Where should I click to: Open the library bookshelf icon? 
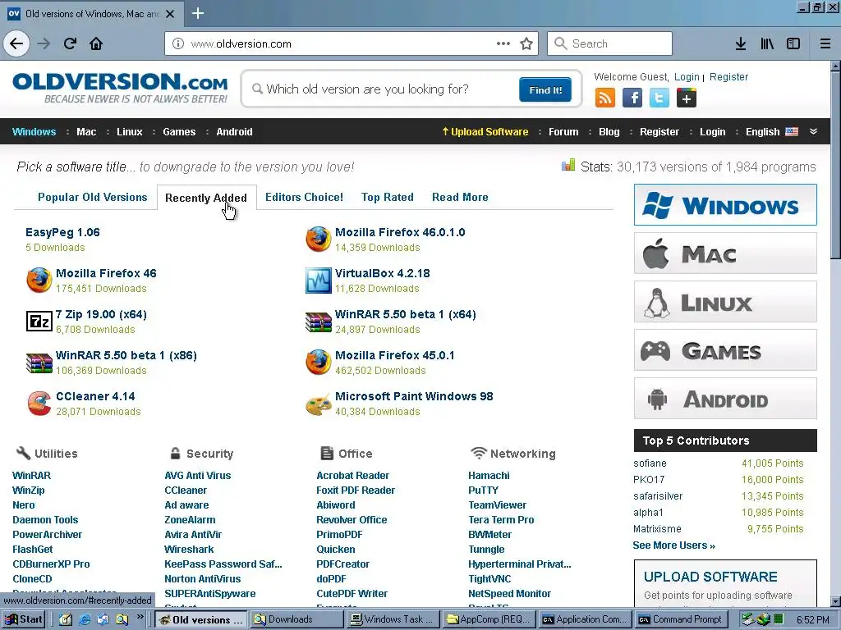(x=767, y=43)
